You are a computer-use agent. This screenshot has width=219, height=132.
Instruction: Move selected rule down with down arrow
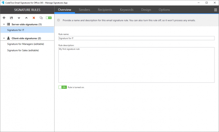(x=19, y=18)
